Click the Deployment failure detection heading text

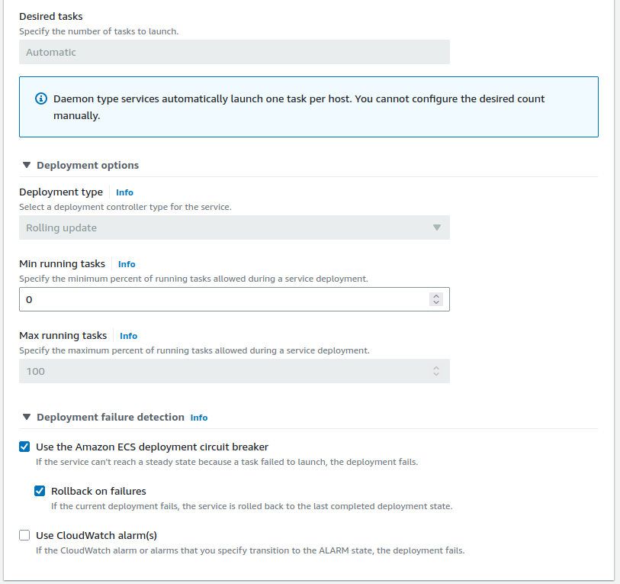[110, 417]
